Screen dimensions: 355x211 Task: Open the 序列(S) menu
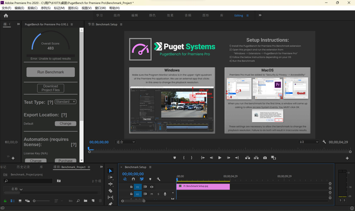[x=46, y=8]
